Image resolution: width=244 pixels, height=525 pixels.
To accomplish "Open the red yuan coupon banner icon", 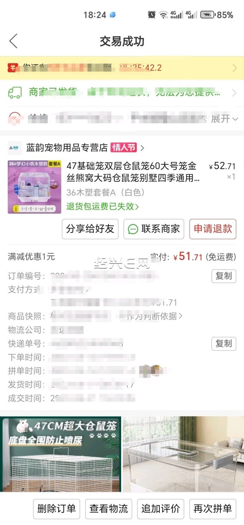I will pyautogui.click(x=13, y=68).
